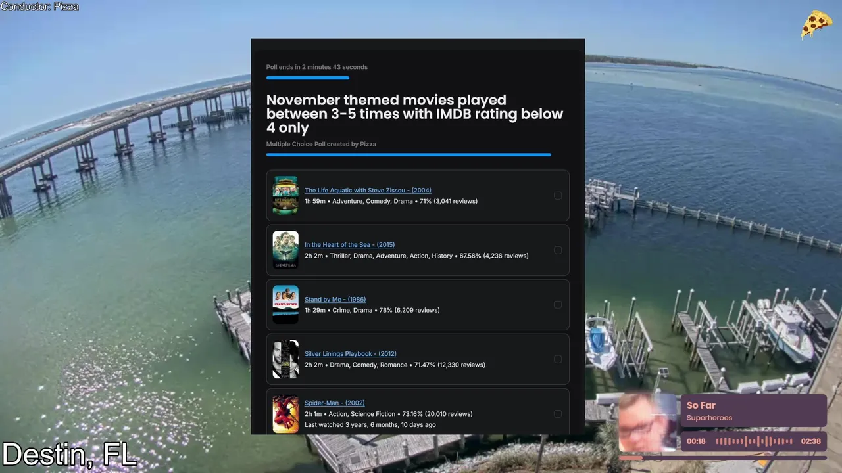Click the poll countdown progress bar
Screen dimensions: 842x473
pos(308,78)
